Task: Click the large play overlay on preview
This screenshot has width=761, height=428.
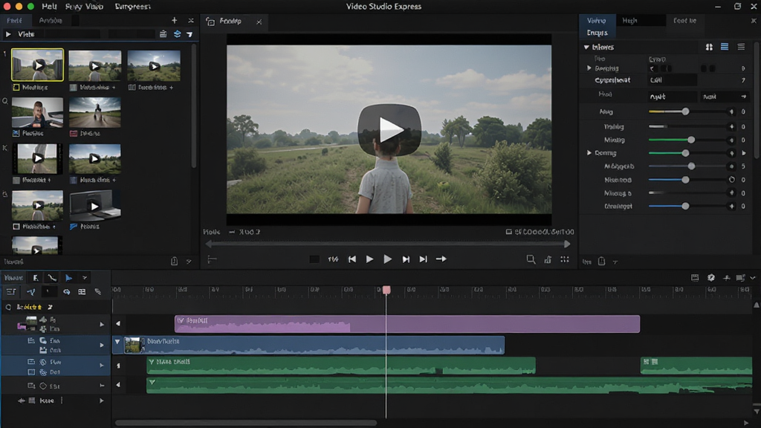Action: (389, 129)
